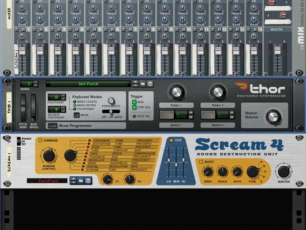
Task: Click Thor Rotary 1 knob
Action: (x=177, y=92)
